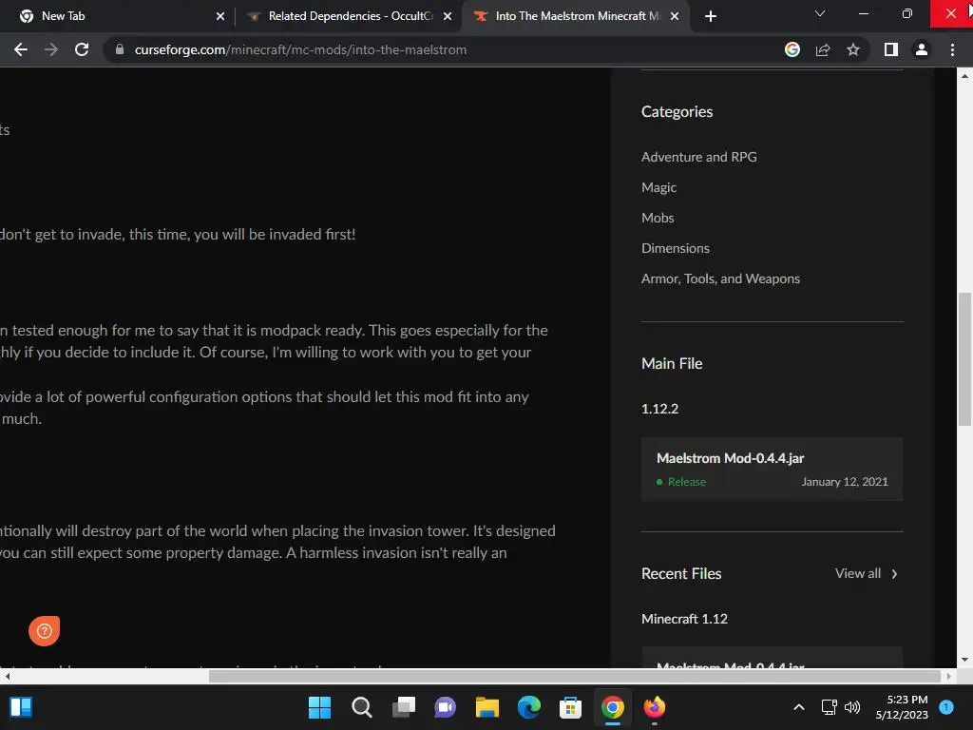
Task: Launch Microsoft Edge from taskbar
Action: pos(528,707)
